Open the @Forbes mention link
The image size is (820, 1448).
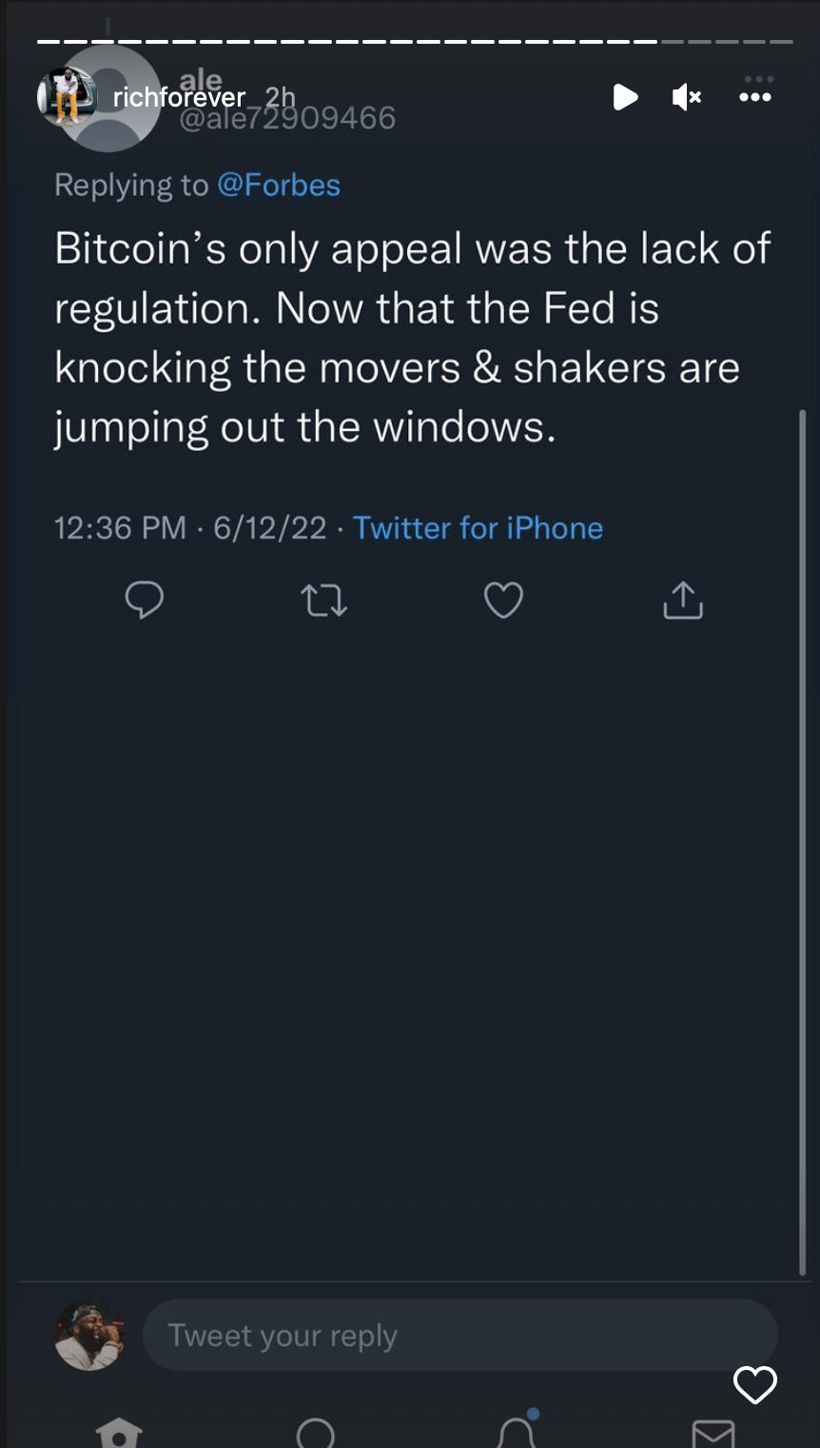[x=279, y=185]
